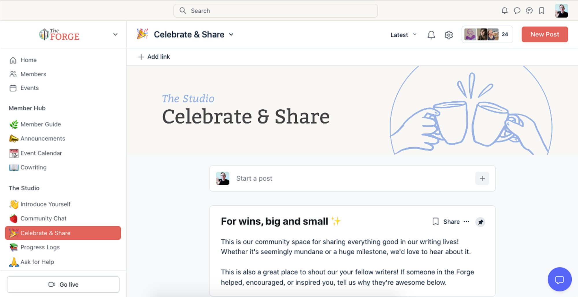Expand The Forge community dropdown
The width and height of the screenshot is (578, 297).
(x=115, y=34)
